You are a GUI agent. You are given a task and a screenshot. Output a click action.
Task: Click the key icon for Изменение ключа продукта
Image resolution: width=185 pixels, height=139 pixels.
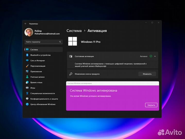(x=71, y=74)
